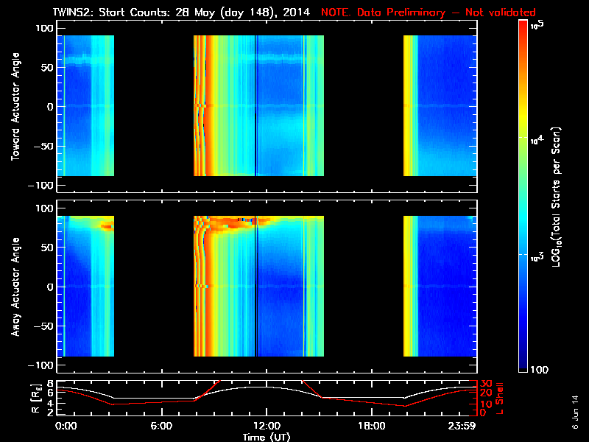Click the Time (UT) axis title
This screenshot has height=442, width=589.
pos(267,437)
